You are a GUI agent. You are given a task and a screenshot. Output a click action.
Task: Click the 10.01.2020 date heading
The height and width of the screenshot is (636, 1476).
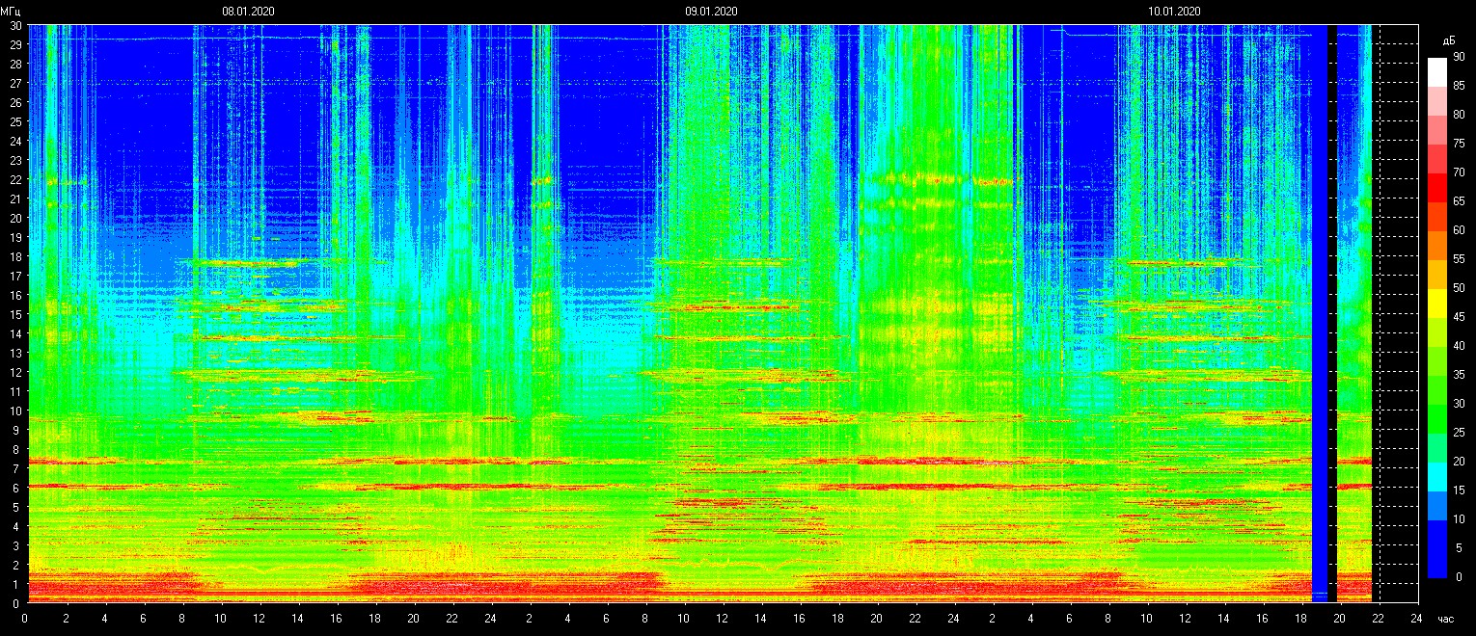(x=1174, y=12)
